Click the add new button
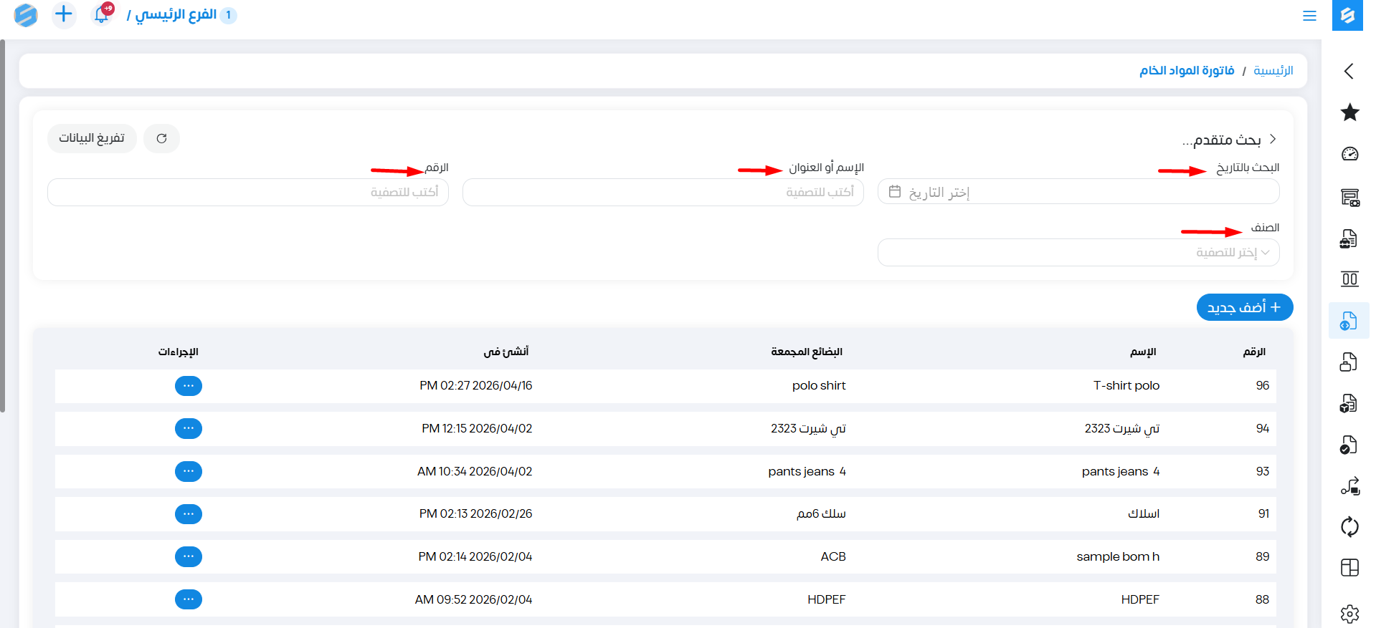 pos(1244,307)
